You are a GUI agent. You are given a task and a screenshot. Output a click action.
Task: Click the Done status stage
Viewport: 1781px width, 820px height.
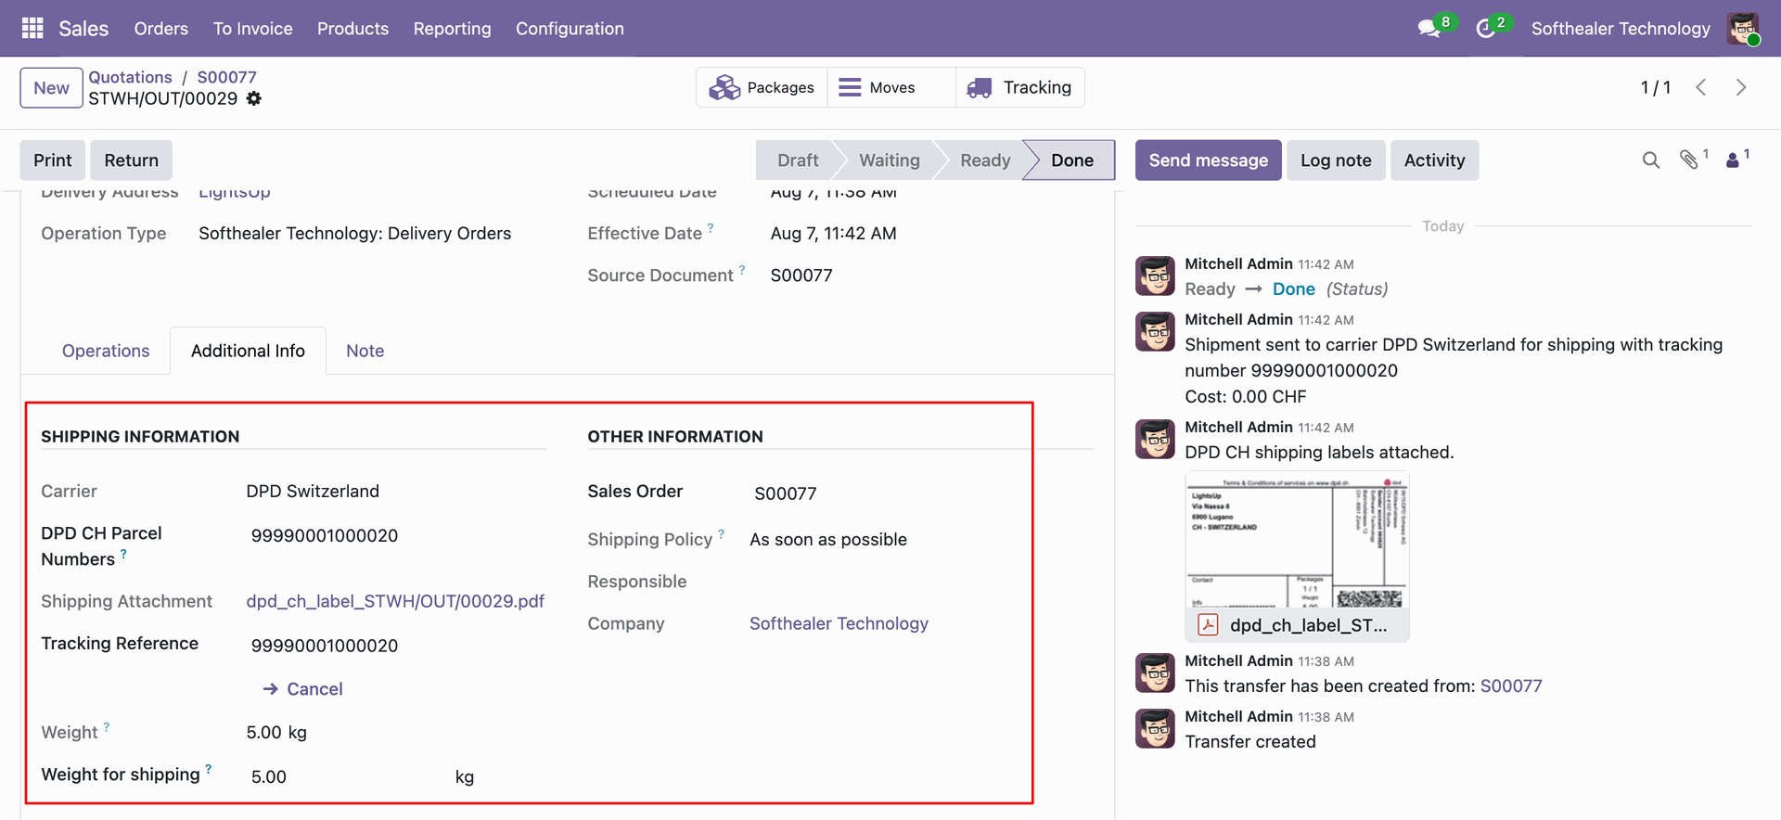pyautogui.click(x=1072, y=160)
